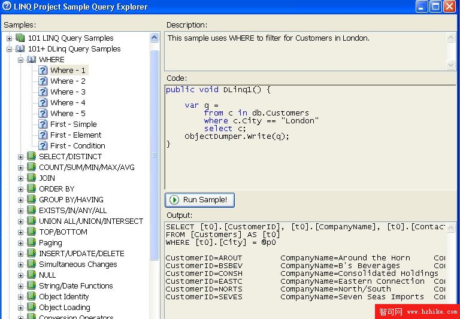
Task: Click the question-mark icon beside Where - 2
Action: [43, 81]
